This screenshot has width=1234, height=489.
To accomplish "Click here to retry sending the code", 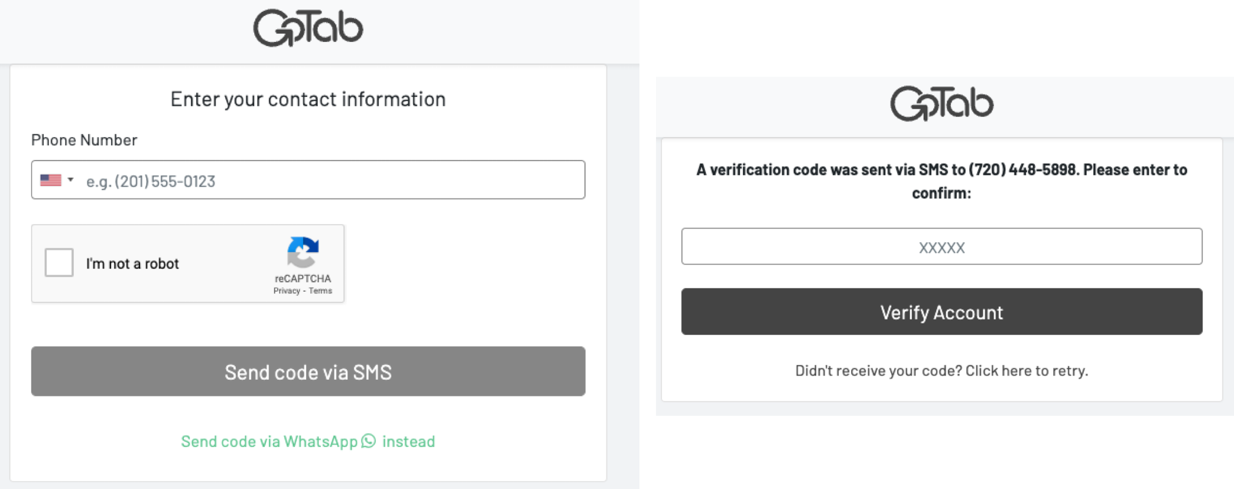I will [x=1025, y=371].
